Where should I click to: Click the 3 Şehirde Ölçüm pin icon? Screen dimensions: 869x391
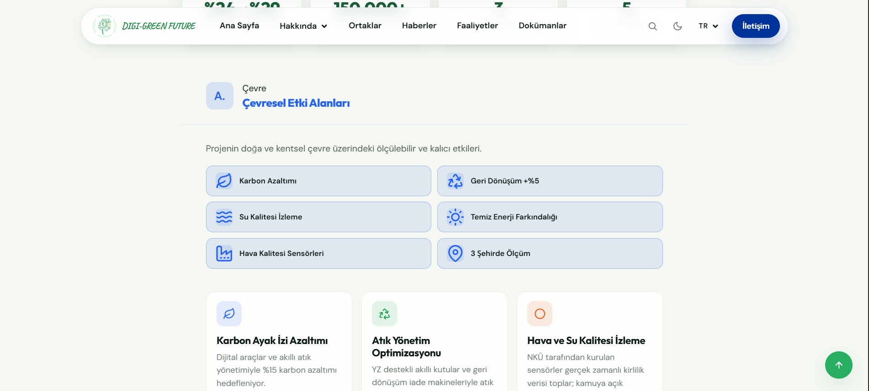coord(456,253)
